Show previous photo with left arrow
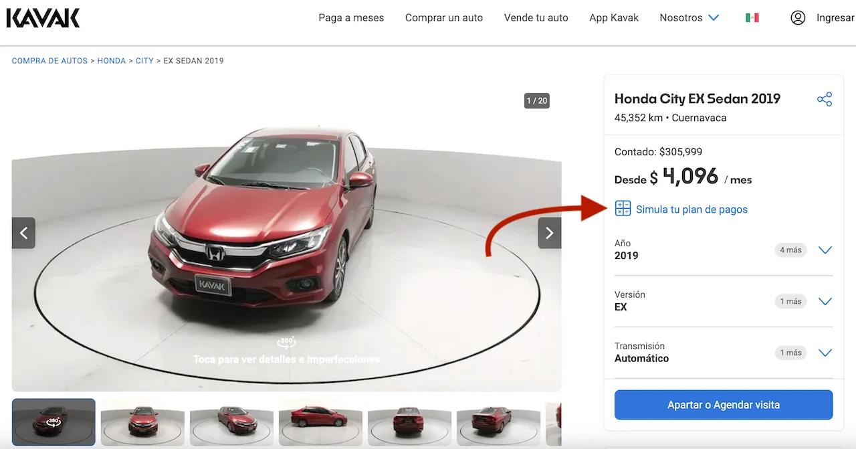 [x=24, y=233]
